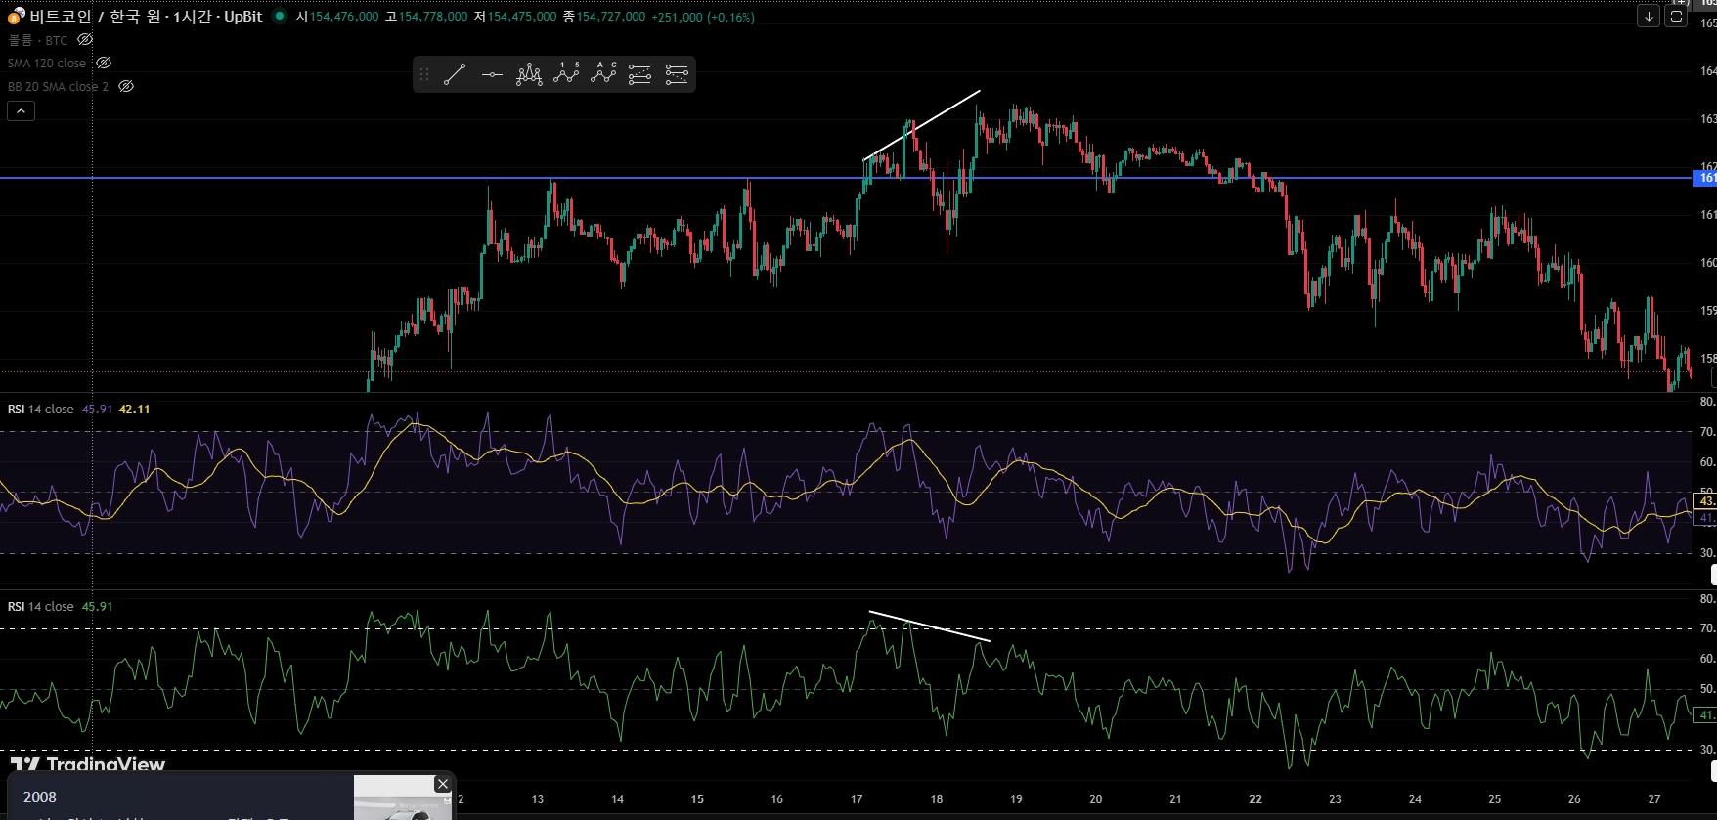Viewport: 1717px width, 820px height.
Task: Select the Trend-Based Fib Extension tool
Action: 677,74
